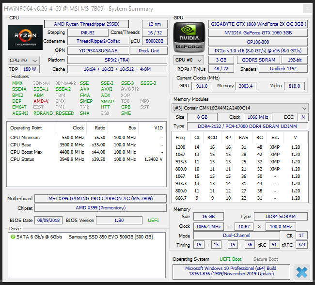This screenshot has width=315, height=285.
Task: Click the Unified: 1152 shaders field
Action: [x=283, y=69]
